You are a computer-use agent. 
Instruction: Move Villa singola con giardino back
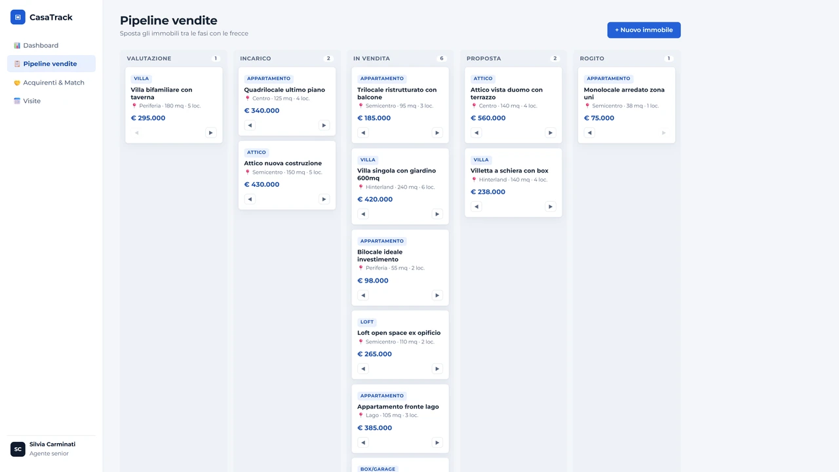pyautogui.click(x=363, y=214)
